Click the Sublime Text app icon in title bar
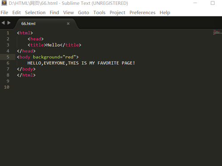This screenshot has width=222, height=166. tap(4, 3)
